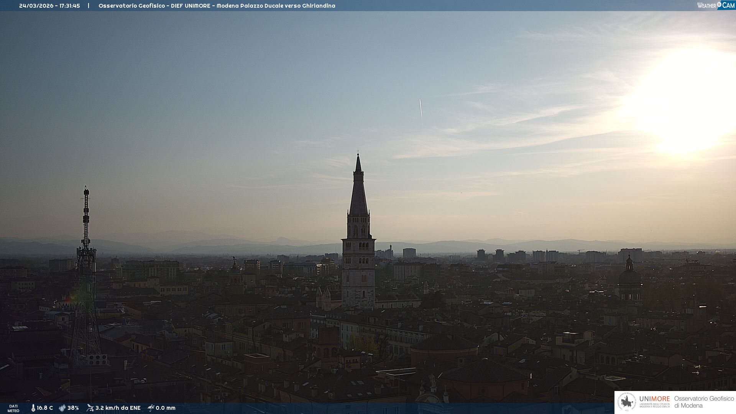Click the wind speed icon
The width and height of the screenshot is (736, 414).
pos(90,408)
